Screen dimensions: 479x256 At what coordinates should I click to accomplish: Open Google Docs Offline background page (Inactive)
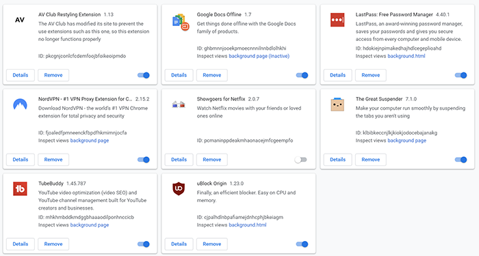click(x=259, y=56)
